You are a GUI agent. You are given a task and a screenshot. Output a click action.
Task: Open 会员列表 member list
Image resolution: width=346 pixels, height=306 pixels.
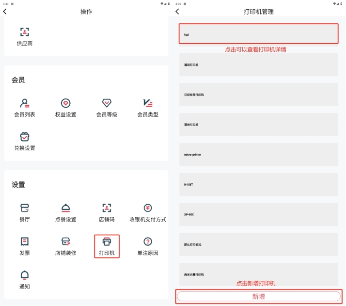coord(25,103)
